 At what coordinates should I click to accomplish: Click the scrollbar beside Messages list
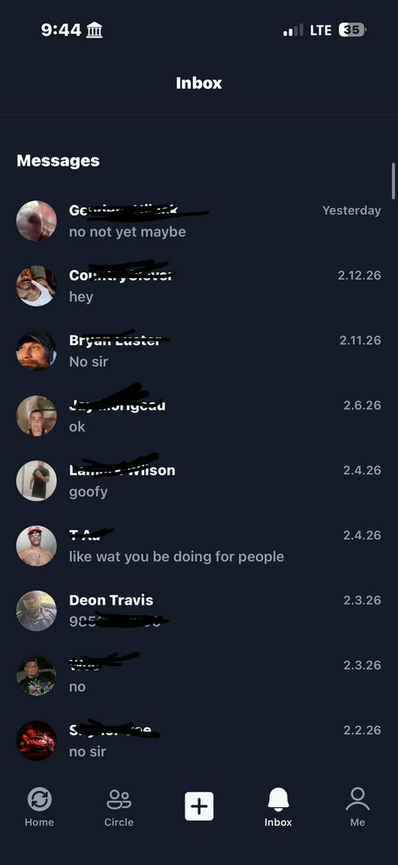coord(393,181)
